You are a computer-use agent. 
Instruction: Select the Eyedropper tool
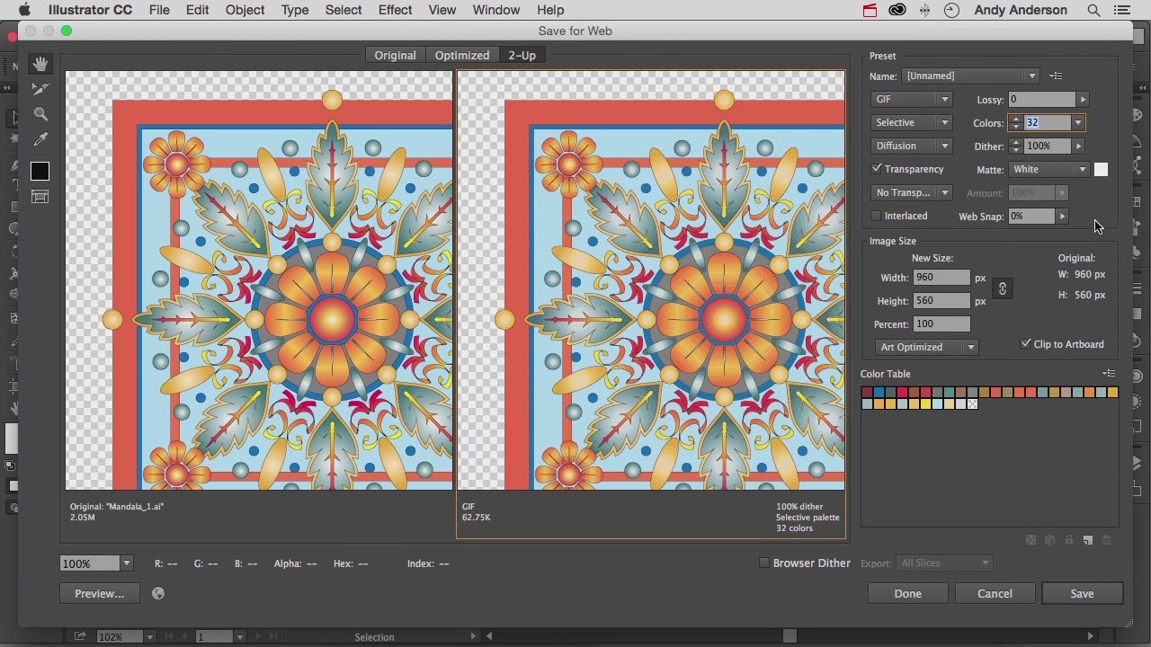click(x=40, y=139)
